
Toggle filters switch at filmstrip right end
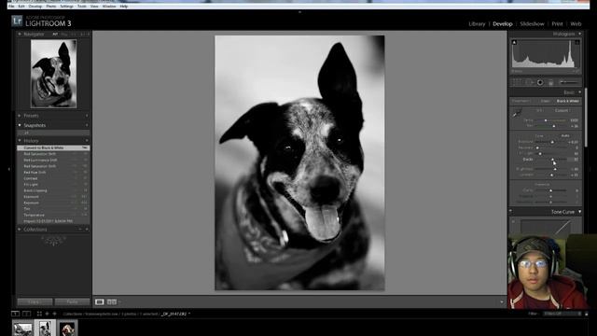(x=587, y=314)
